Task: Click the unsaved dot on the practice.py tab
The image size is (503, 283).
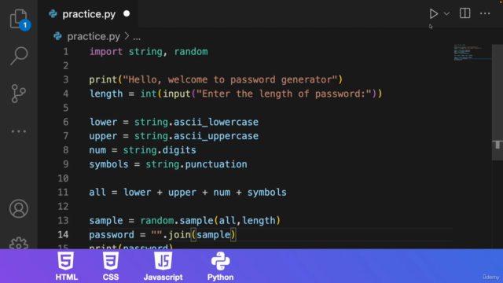Action: (x=127, y=14)
